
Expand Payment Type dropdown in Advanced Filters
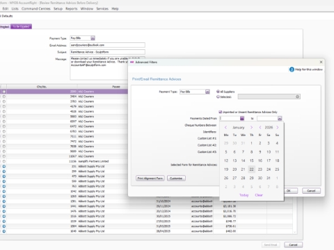(207, 92)
